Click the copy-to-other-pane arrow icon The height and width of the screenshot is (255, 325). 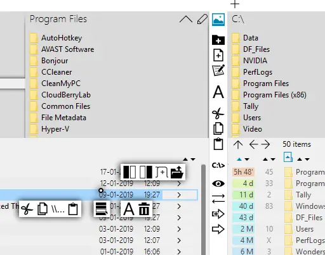pos(218,214)
